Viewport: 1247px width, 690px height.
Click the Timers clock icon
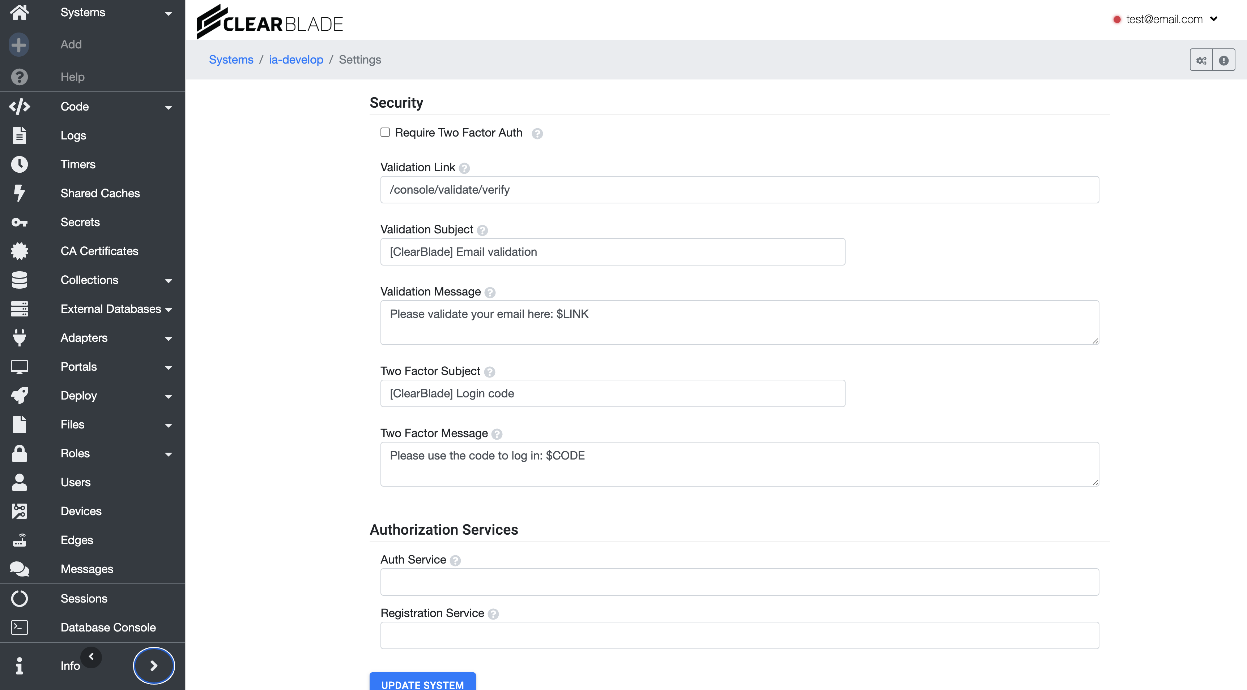tap(20, 164)
